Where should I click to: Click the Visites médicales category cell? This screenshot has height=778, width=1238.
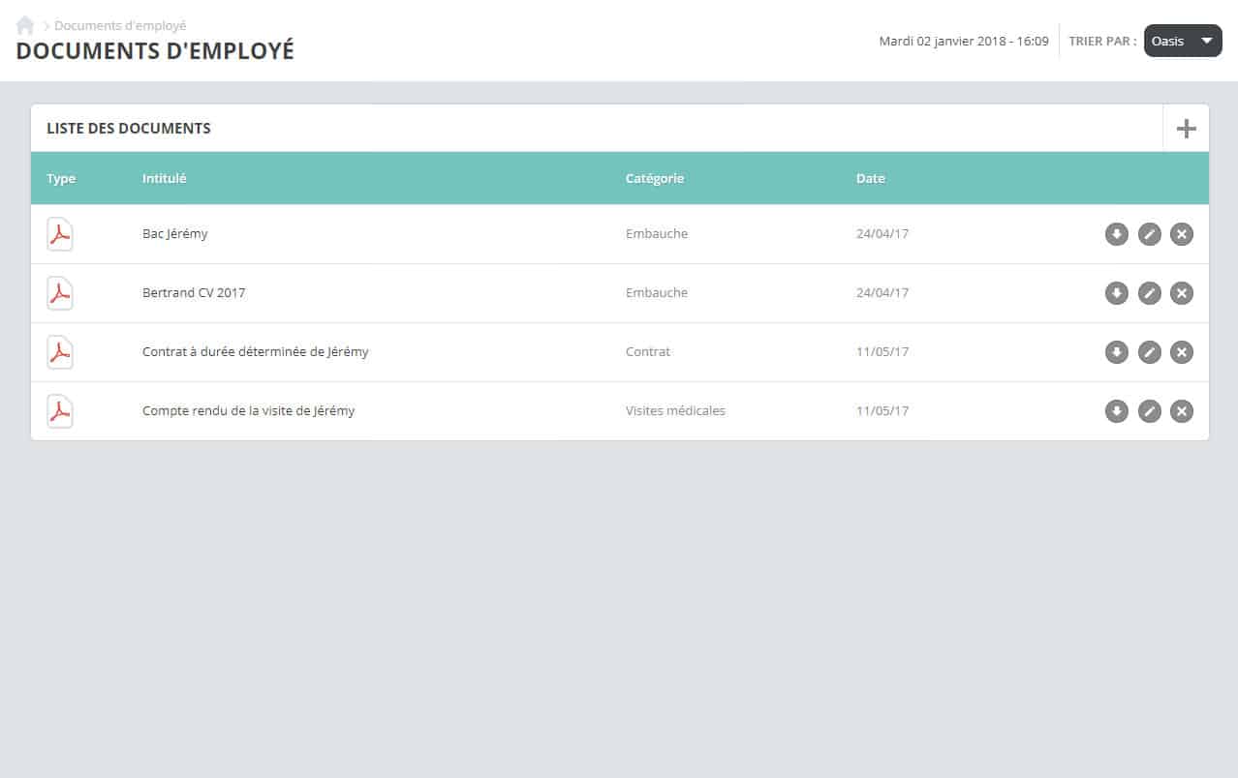[x=675, y=411]
